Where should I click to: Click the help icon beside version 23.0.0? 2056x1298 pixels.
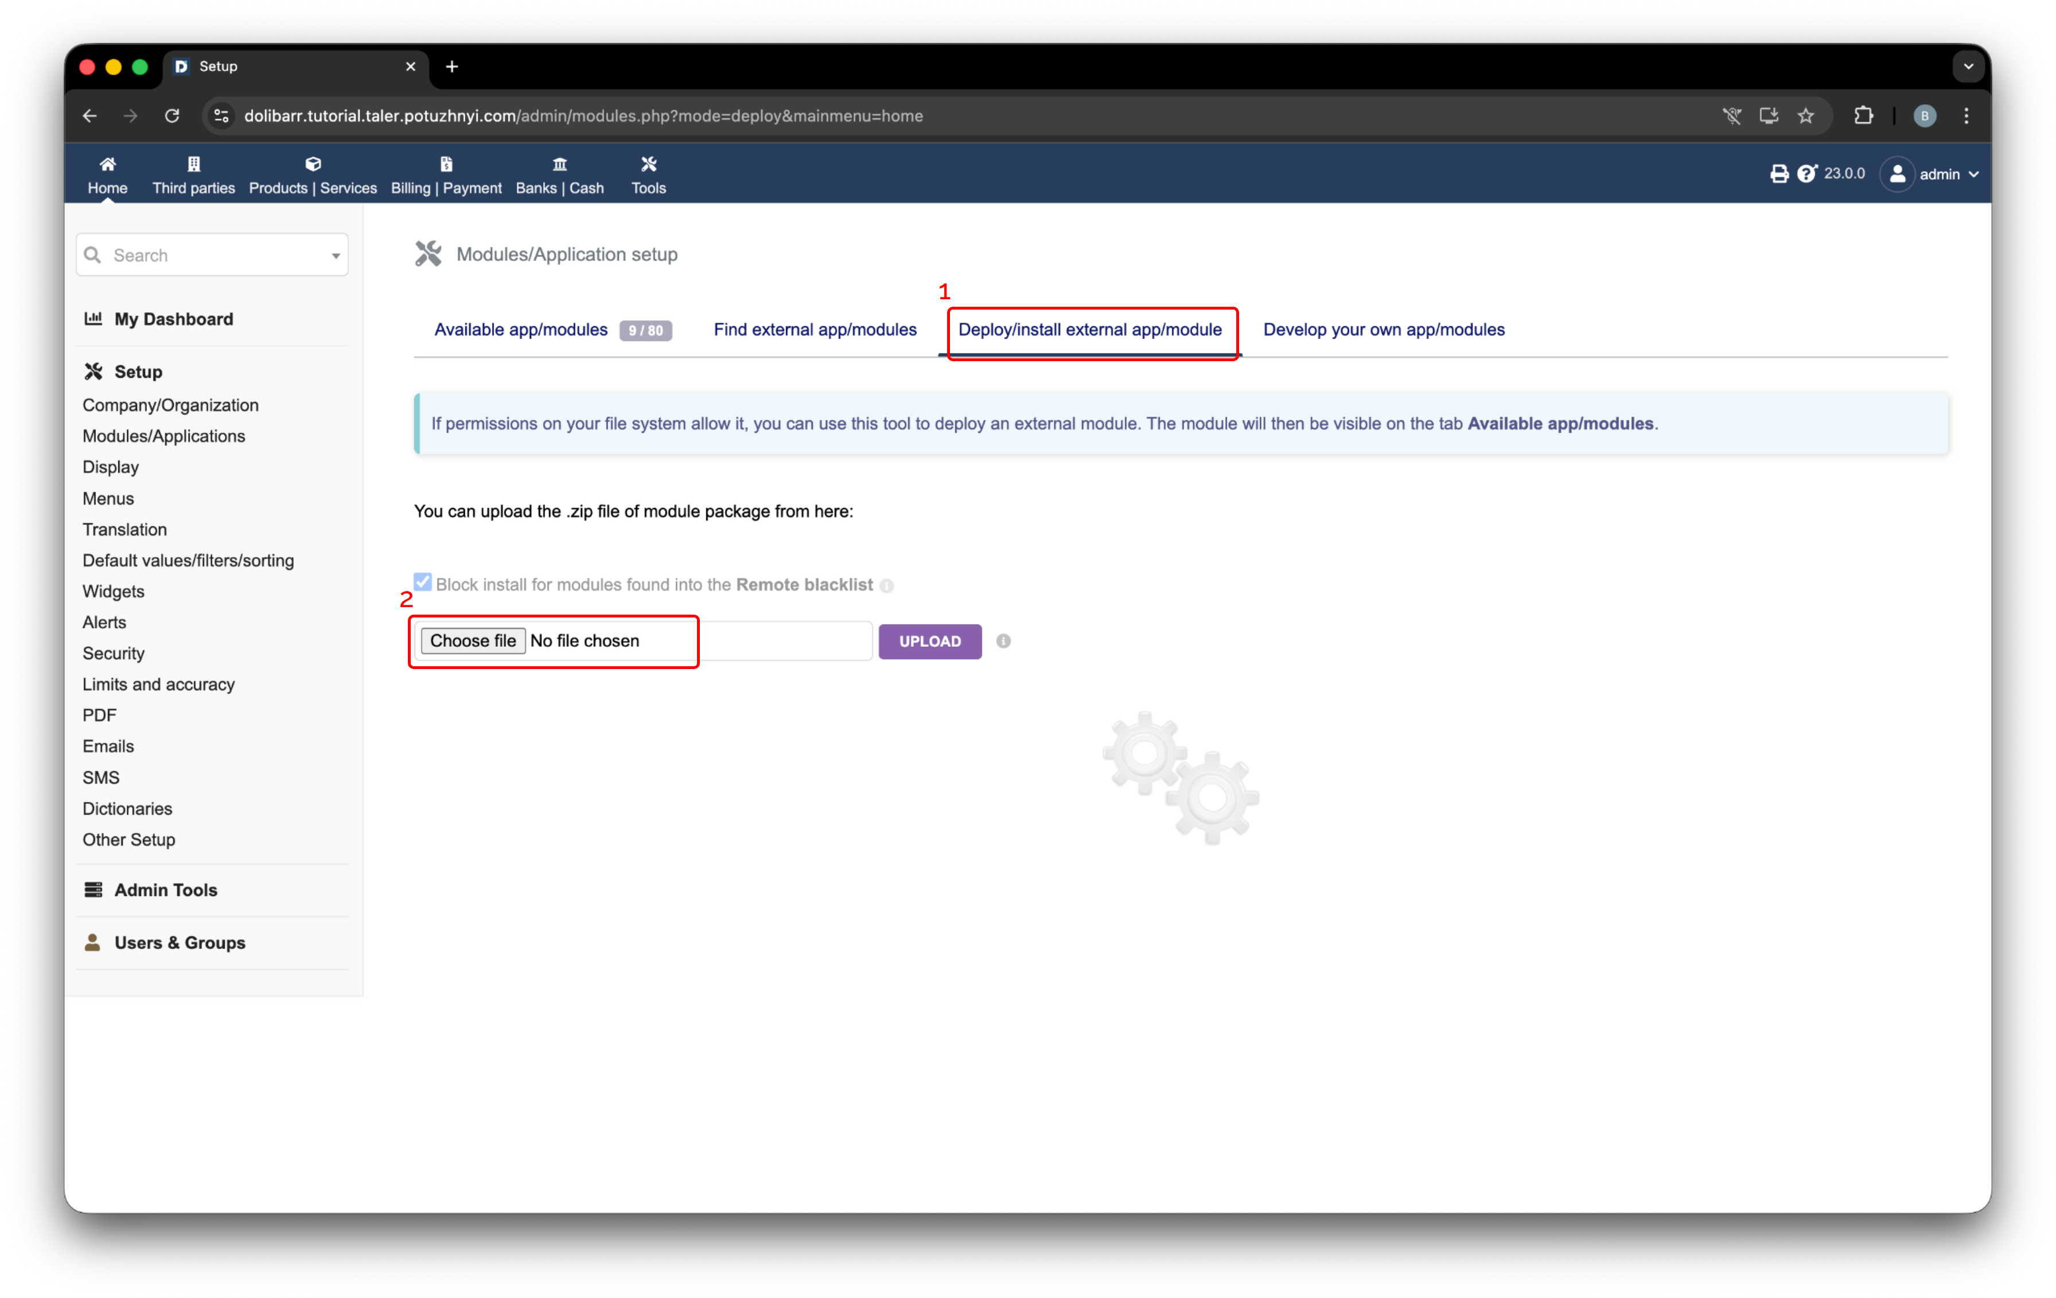pyautogui.click(x=1806, y=174)
